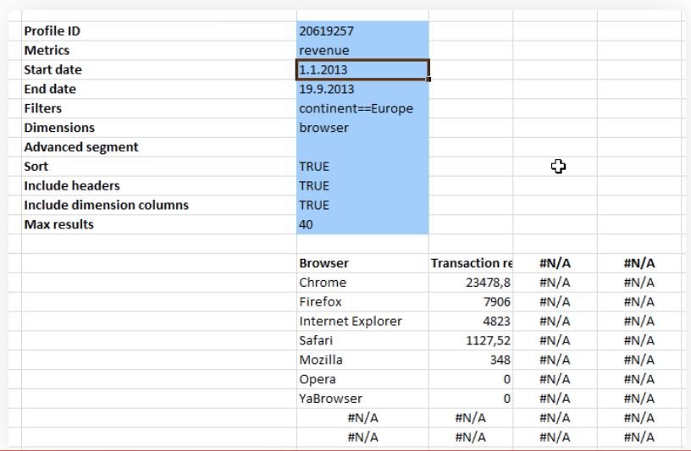Select the Sort value TRUE
The height and width of the screenshot is (451, 691).
362,167
